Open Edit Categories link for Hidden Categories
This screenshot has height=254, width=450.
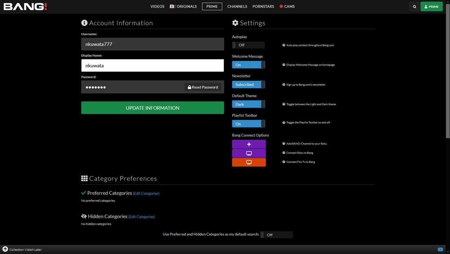tap(142, 217)
